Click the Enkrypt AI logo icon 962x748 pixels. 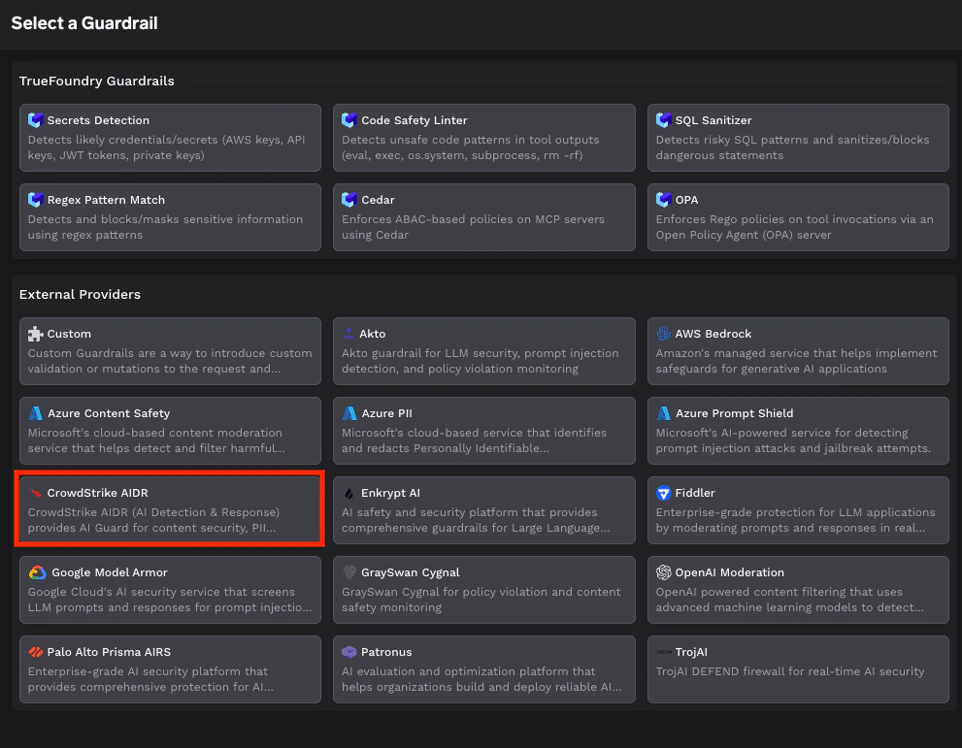(x=349, y=493)
